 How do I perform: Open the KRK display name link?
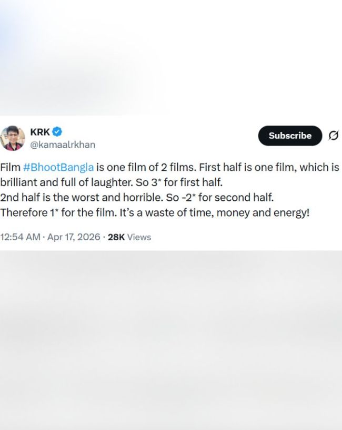[x=40, y=132]
